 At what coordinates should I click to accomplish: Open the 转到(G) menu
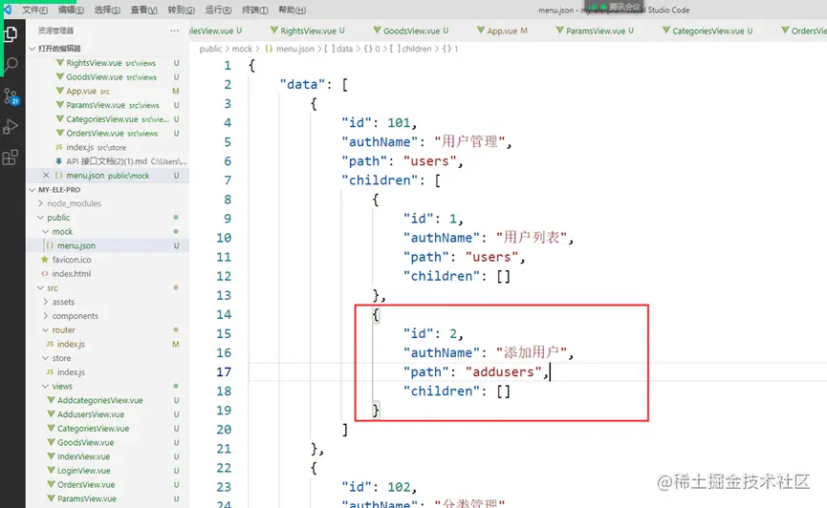click(182, 10)
